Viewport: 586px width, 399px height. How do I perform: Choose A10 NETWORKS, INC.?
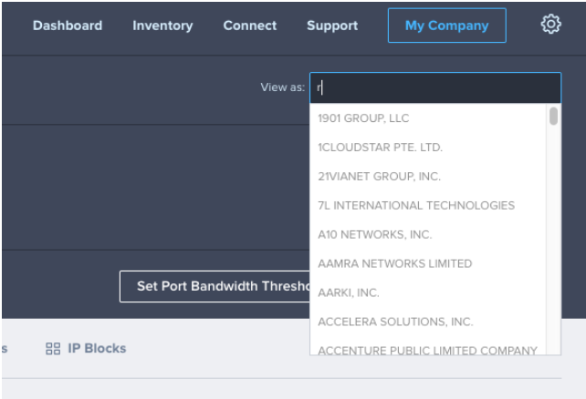(428, 234)
